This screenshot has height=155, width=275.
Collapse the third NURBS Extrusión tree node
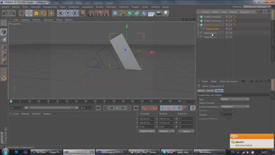199,25
